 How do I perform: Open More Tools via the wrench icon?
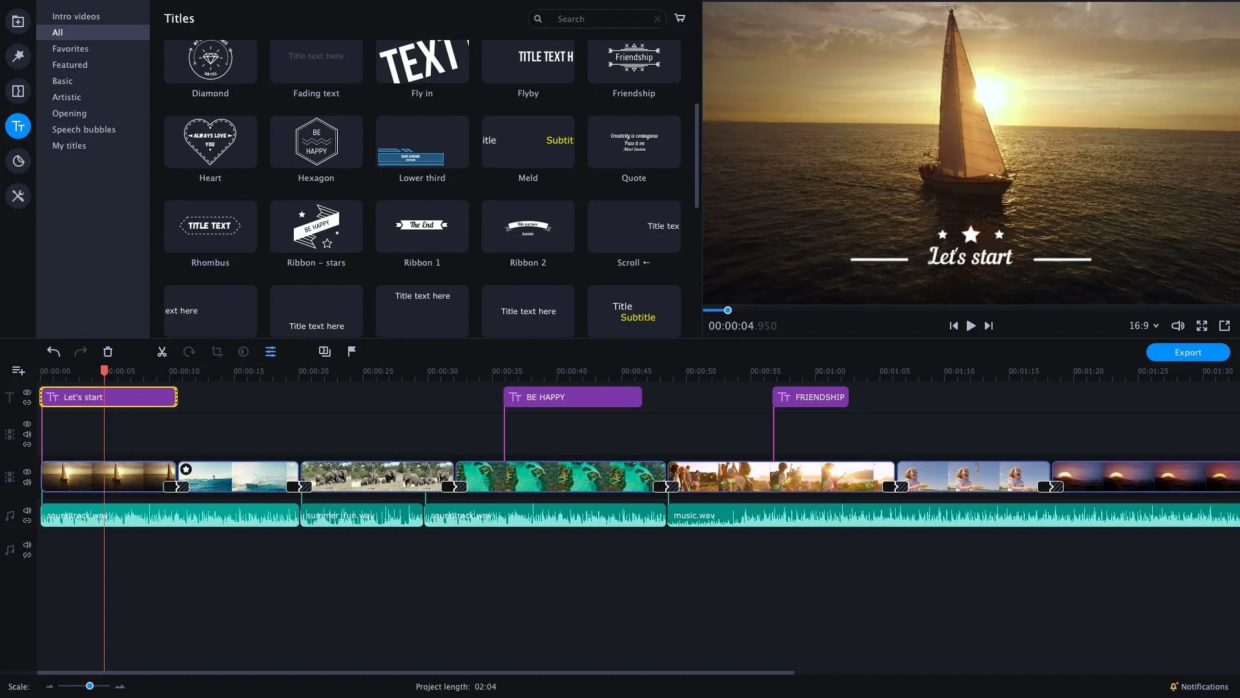18,195
